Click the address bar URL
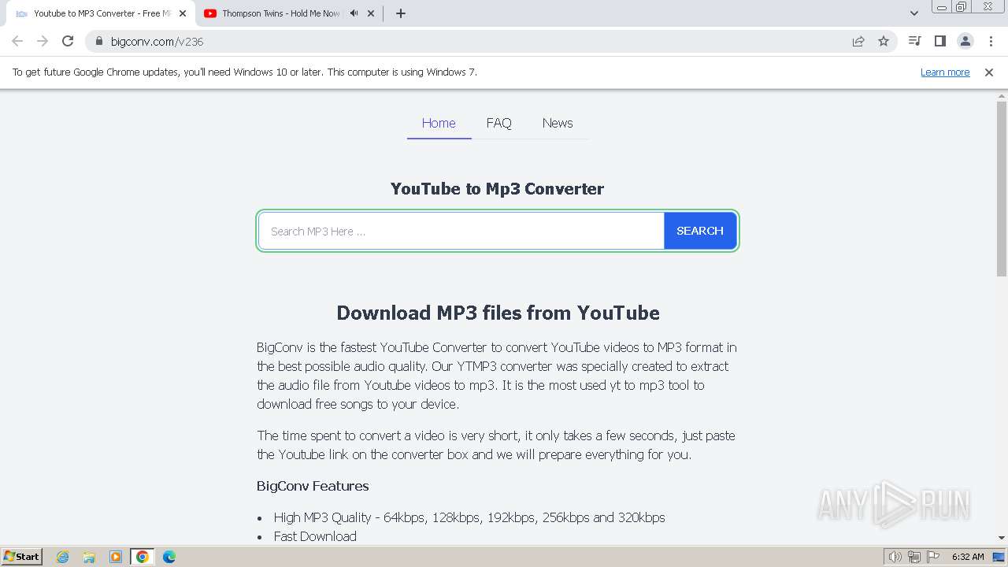This screenshot has width=1008, height=567. [157, 42]
